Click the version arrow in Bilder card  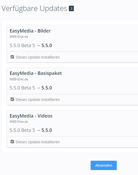[38, 46]
